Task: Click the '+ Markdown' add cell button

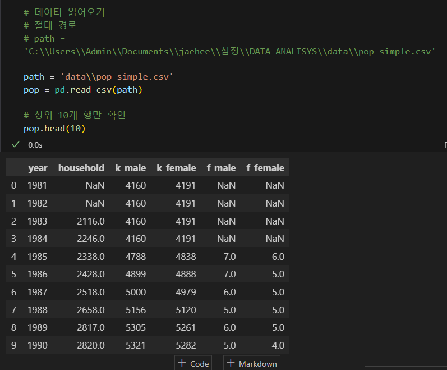Action: tap(252, 363)
